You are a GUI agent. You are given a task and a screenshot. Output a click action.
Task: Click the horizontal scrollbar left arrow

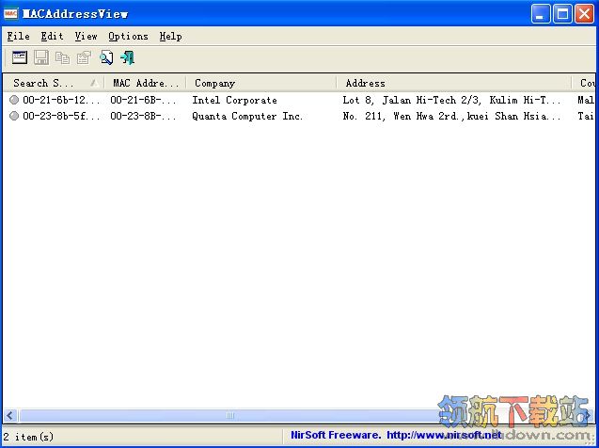[10, 415]
